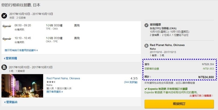The width and height of the screenshot is (218, 110).
Task: Click the tigerair logo for the 10:10 flight
Action: coord(7,39)
